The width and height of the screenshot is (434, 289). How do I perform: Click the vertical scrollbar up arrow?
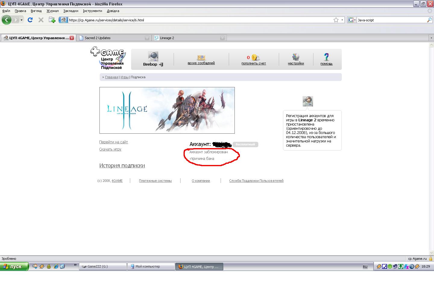431,45
